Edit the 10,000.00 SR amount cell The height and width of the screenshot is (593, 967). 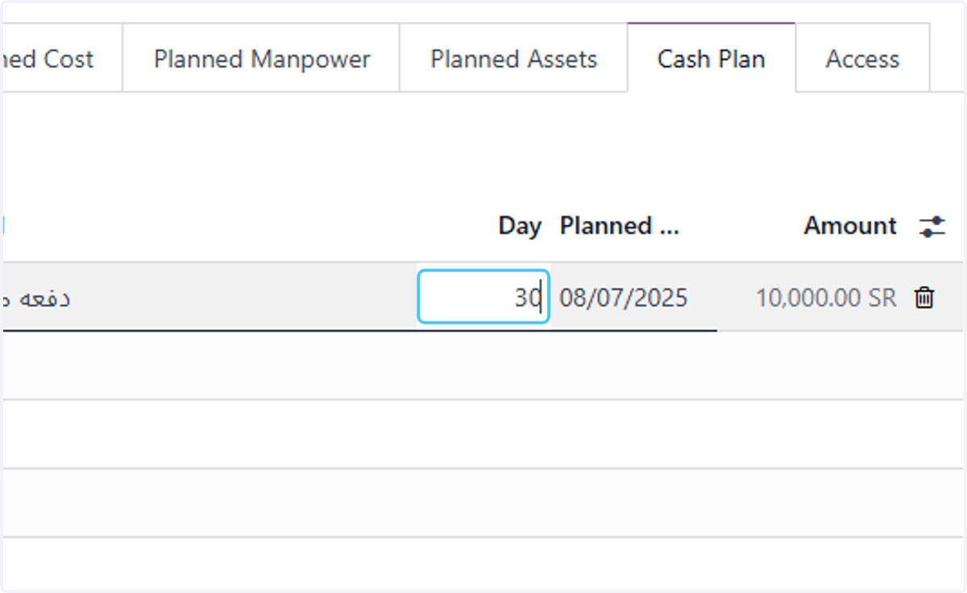[x=825, y=298]
